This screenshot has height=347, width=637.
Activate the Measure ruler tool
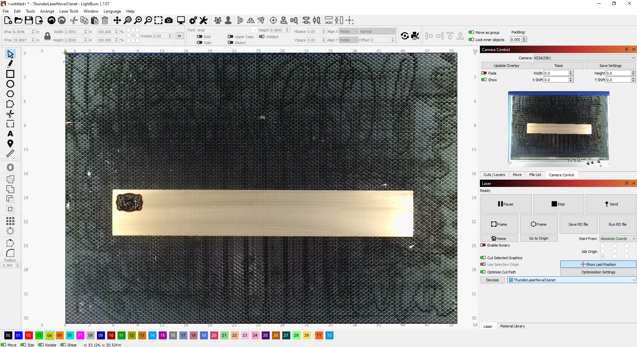coord(10,153)
